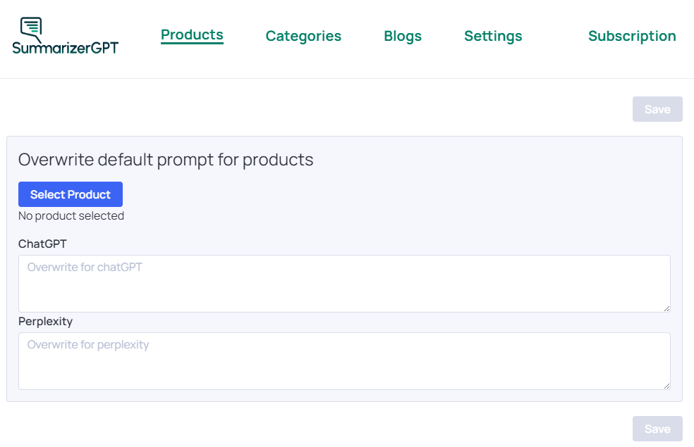Grab the Perplexity text area resize handle
The image size is (694, 447).
[666, 385]
